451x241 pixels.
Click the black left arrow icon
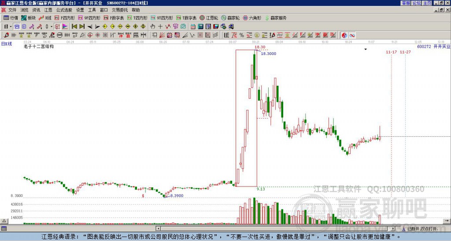coord(90,26)
